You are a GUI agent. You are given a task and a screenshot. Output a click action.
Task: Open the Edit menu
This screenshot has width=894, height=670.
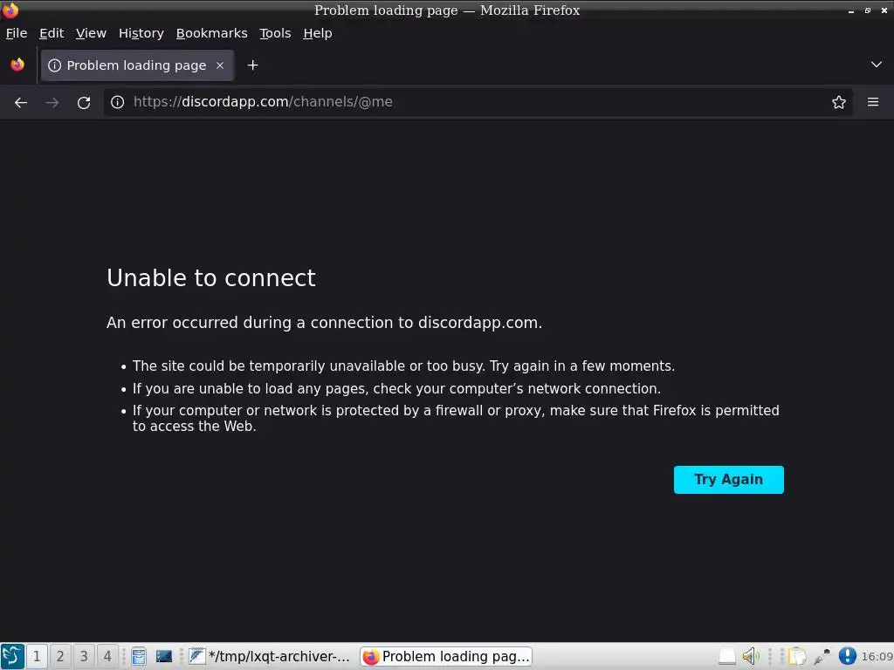click(x=52, y=33)
